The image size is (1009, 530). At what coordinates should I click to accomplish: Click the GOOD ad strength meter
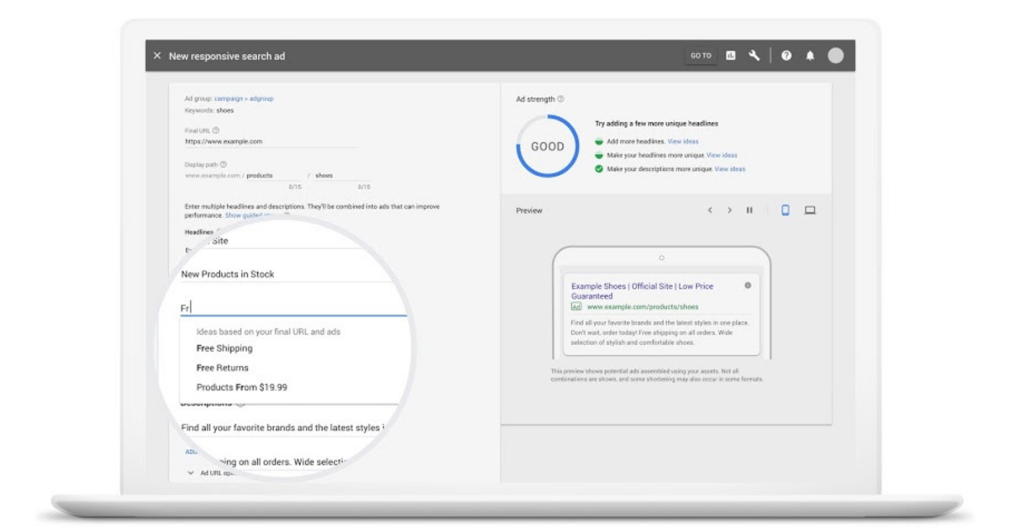coord(547,146)
